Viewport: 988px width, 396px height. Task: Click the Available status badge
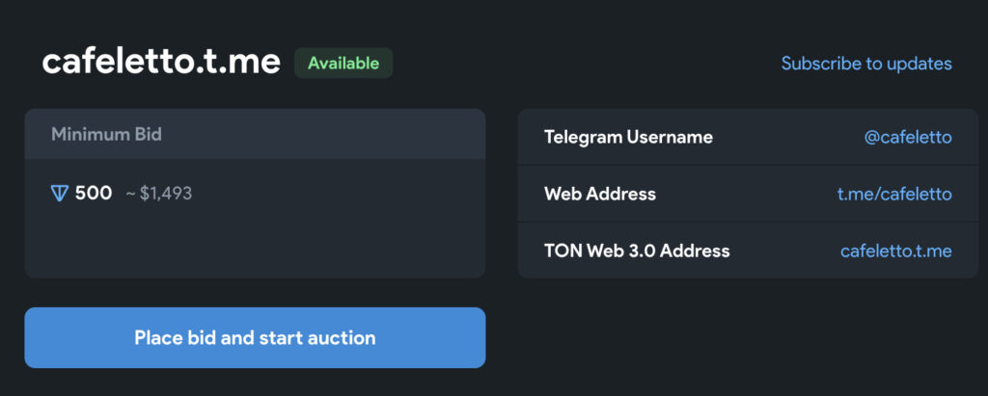[343, 63]
